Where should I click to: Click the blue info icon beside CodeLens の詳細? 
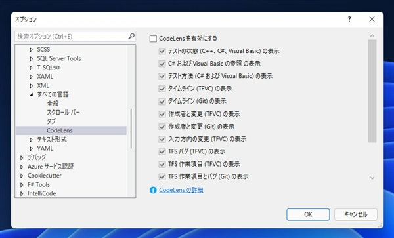tap(153, 190)
